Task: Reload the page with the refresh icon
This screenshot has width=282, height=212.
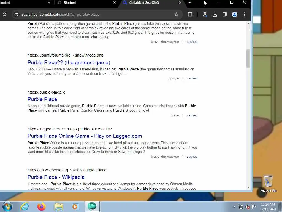Action: [4, 14]
